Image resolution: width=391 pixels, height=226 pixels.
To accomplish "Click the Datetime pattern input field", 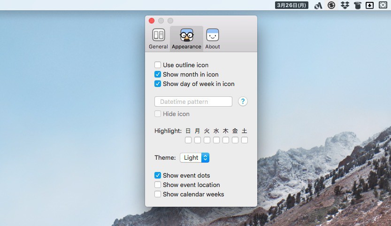I will pos(193,101).
